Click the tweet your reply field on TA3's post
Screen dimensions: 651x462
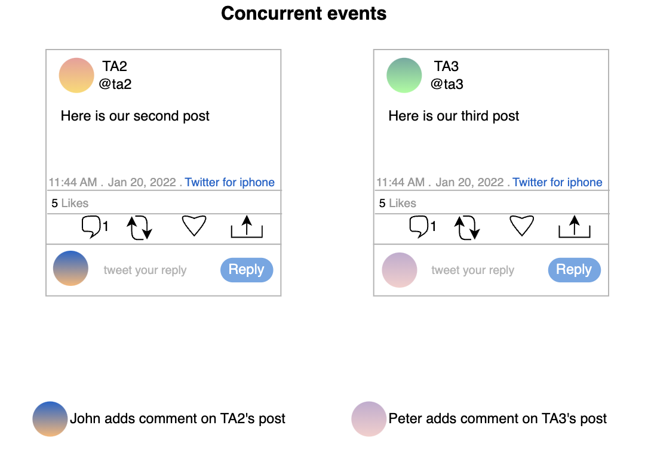[472, 270]
